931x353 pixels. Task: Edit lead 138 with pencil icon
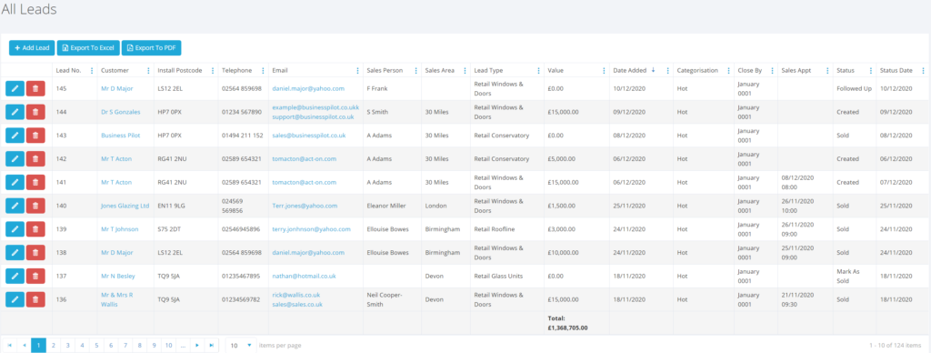[x=15, y=253]
